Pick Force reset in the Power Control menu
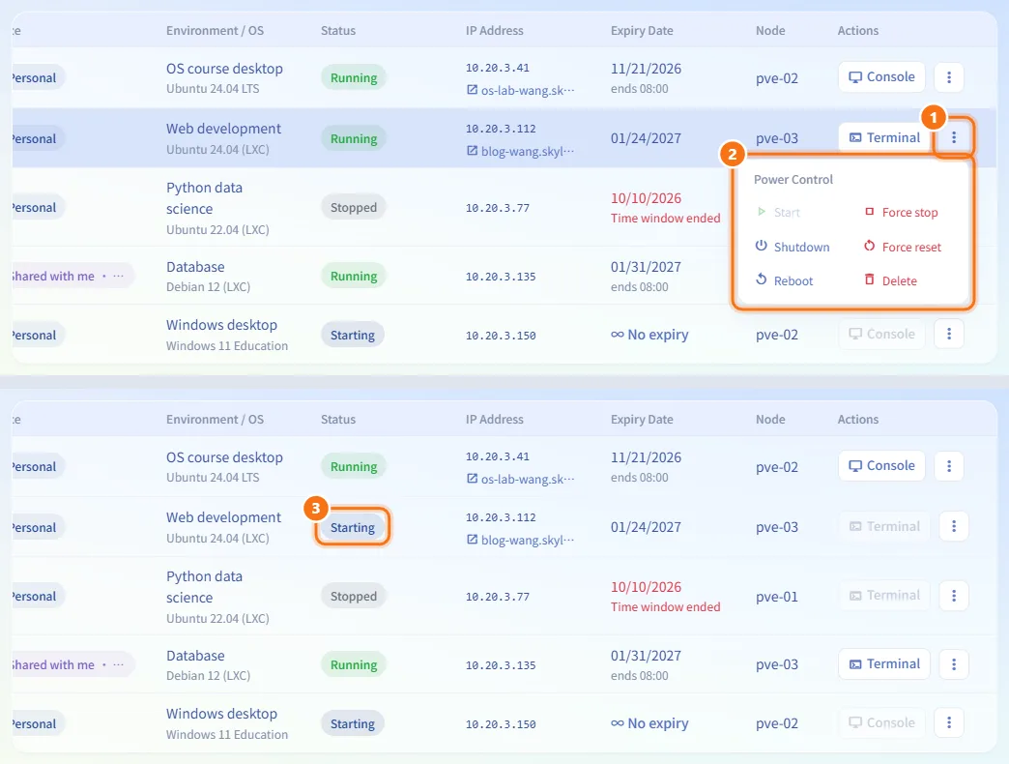 (903, 247)
